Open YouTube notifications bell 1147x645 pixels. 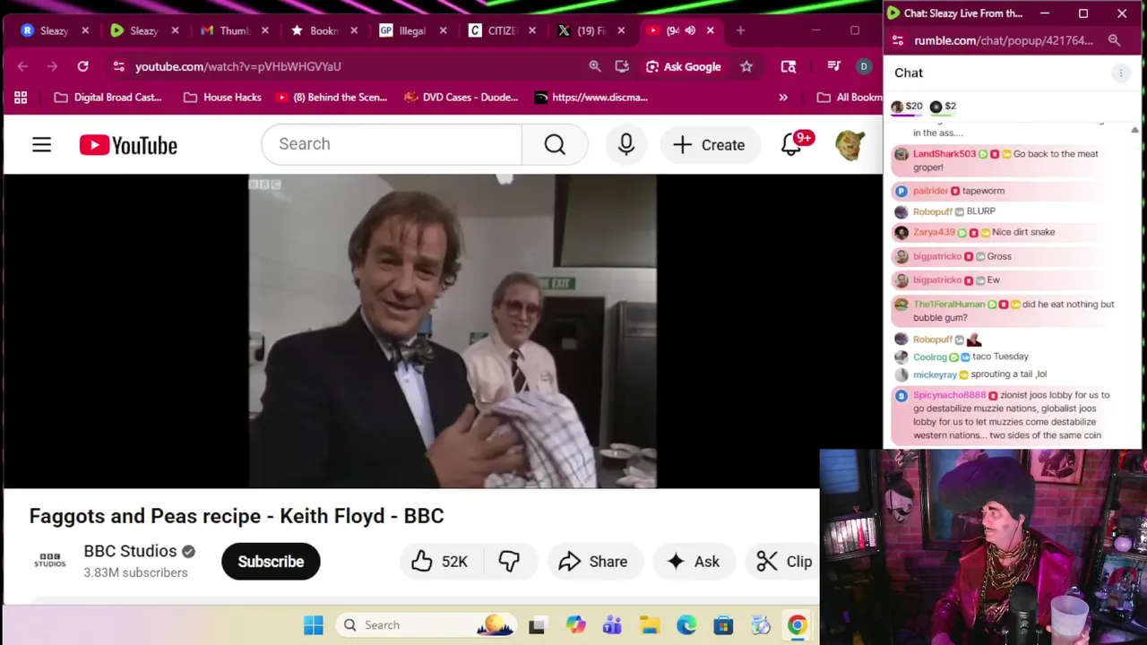coord(791,144)
